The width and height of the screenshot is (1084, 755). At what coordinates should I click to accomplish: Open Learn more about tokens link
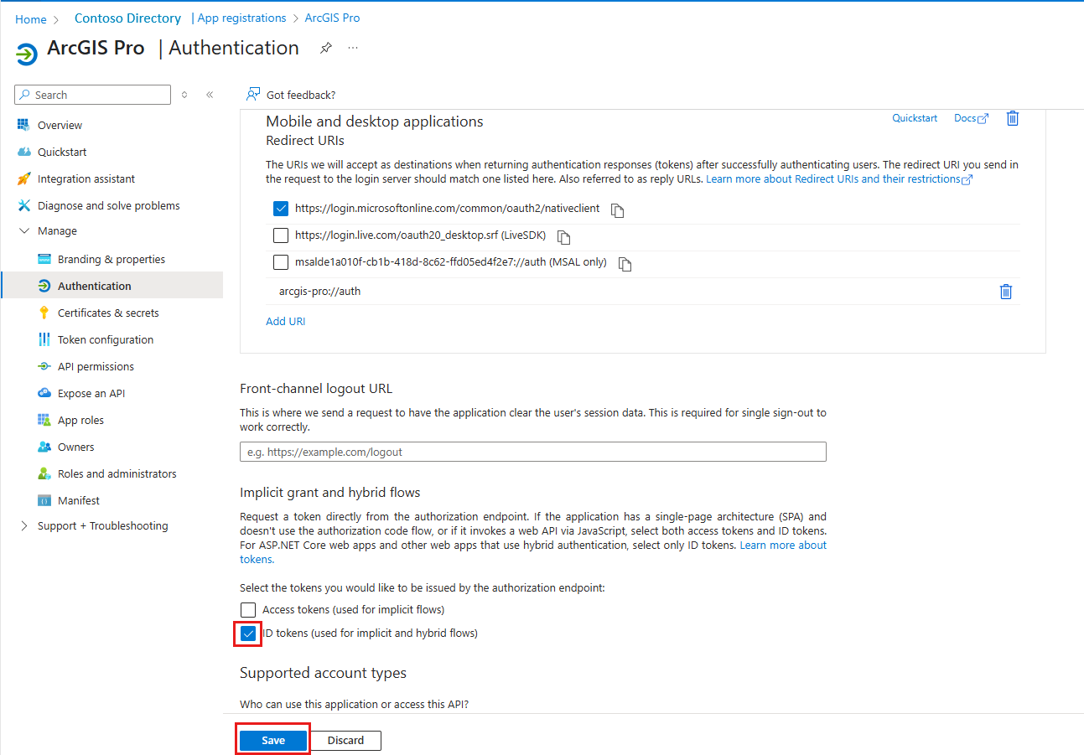[533, 552]
